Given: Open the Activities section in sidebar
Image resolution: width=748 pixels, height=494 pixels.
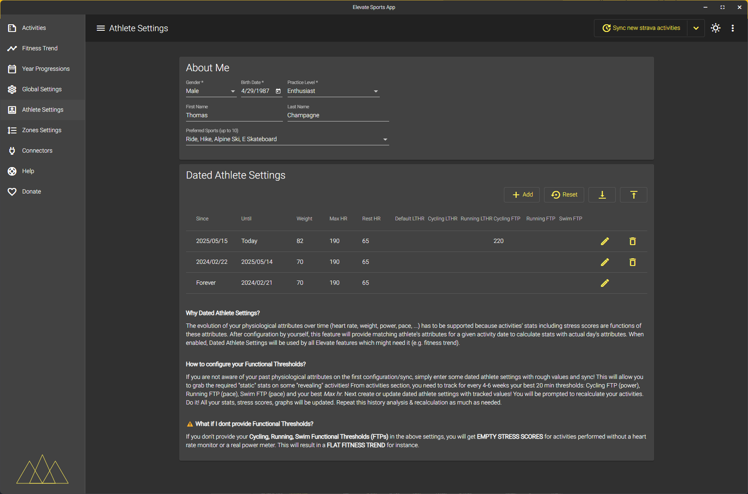Looking at the screenshot, I should (34, 28).
